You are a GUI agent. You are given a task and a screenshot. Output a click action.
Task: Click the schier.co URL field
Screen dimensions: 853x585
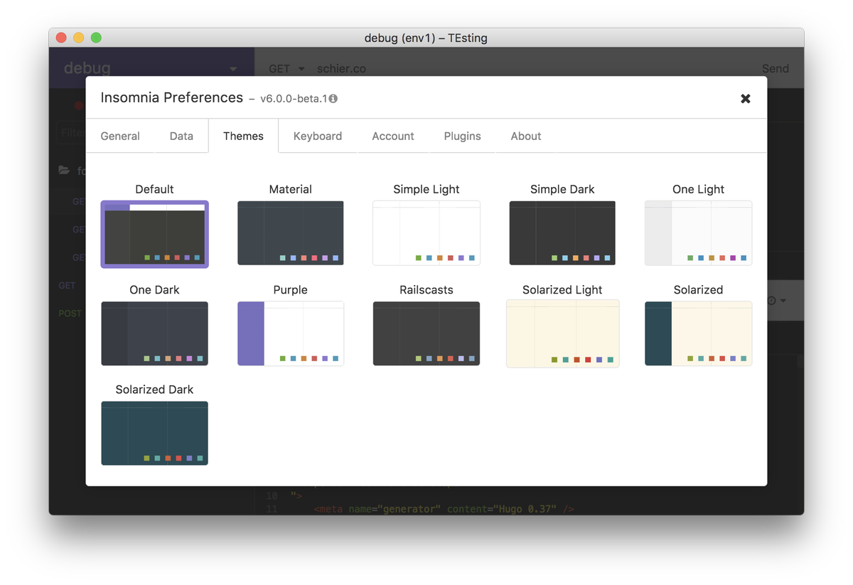(342, 69)
